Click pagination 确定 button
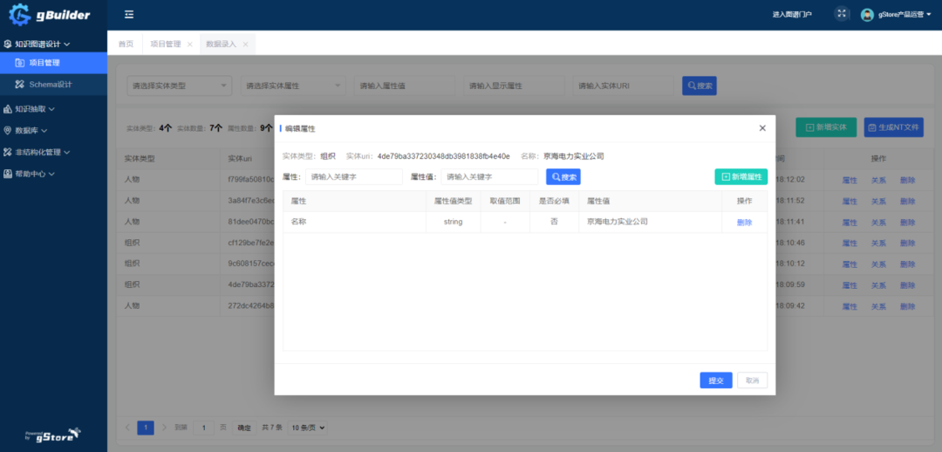This screenshot has width=942, height=452. click(244, 428)
